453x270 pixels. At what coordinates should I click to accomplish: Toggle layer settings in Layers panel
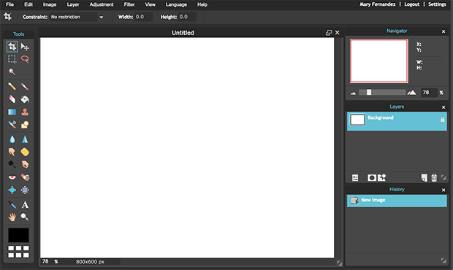(x=355, y=178)
